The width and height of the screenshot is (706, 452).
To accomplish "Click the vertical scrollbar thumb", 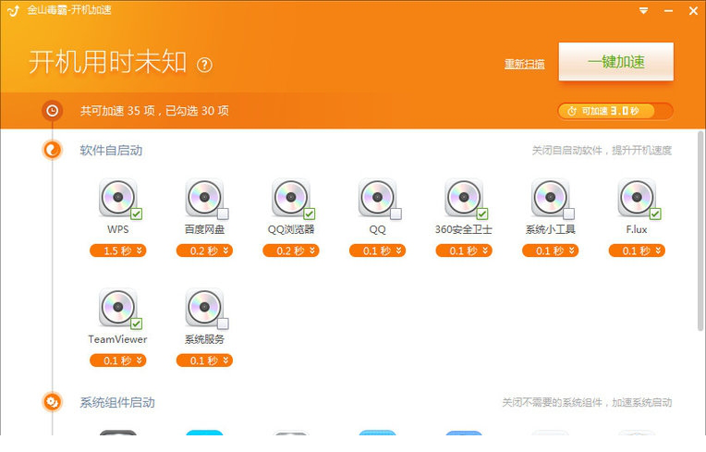I will [700, 231].
